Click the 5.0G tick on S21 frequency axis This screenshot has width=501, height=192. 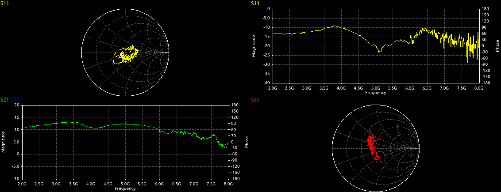[x=125, y=184]
